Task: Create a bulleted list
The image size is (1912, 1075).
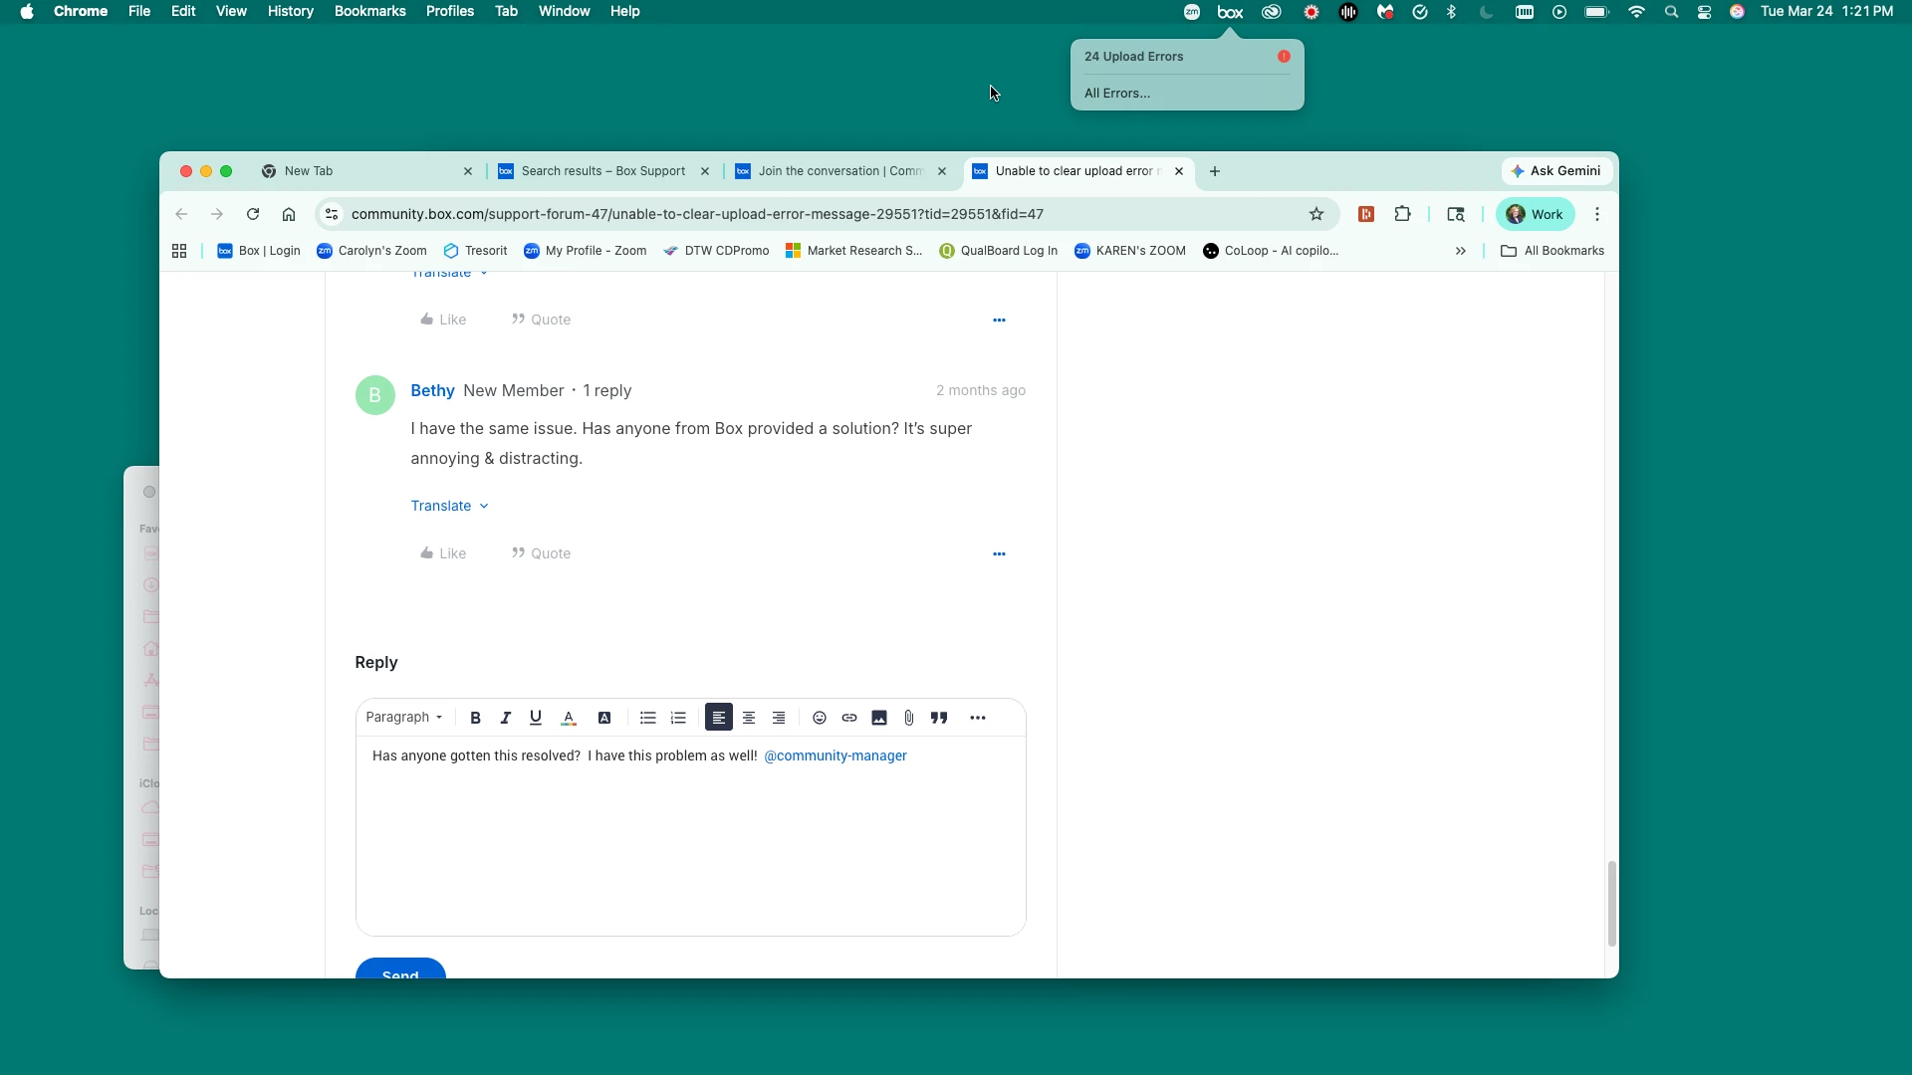Action: click(648, 718)
